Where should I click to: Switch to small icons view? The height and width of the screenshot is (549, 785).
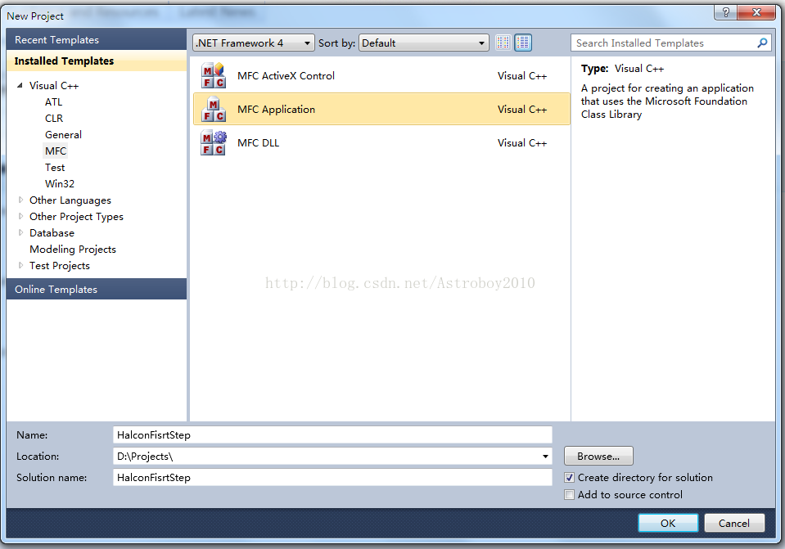pos(503,43)
